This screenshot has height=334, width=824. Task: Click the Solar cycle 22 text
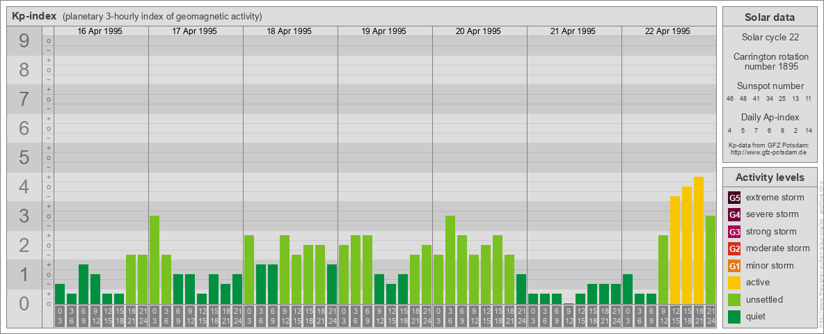[x=769, y=38]
